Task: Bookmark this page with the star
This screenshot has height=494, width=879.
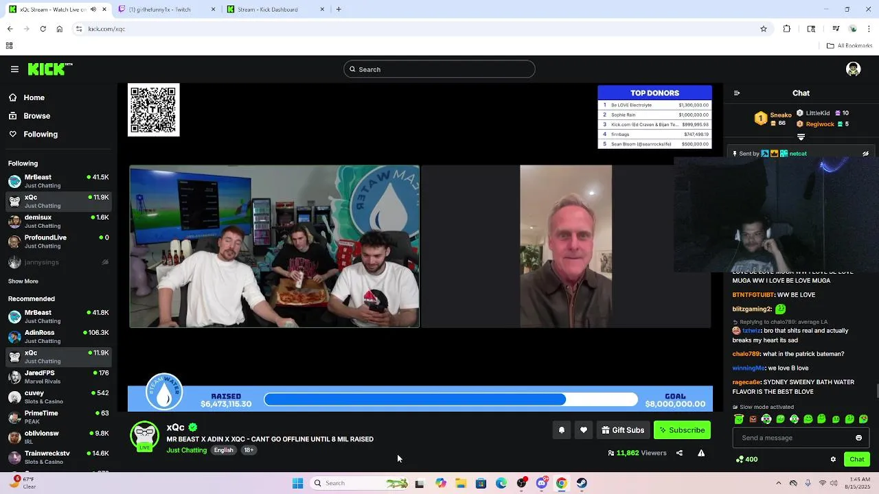Action: [764, 29]
